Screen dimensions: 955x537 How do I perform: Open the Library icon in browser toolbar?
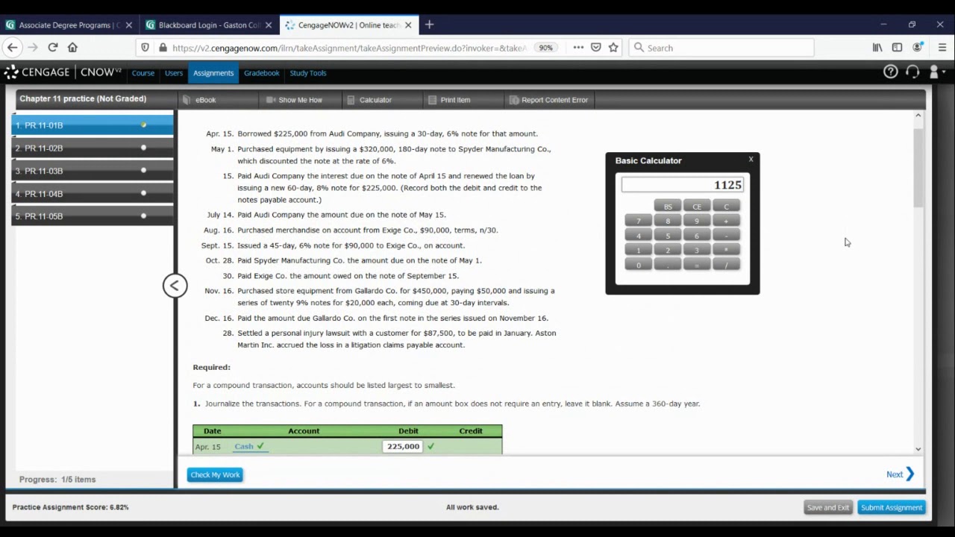(x=877, y=48)
